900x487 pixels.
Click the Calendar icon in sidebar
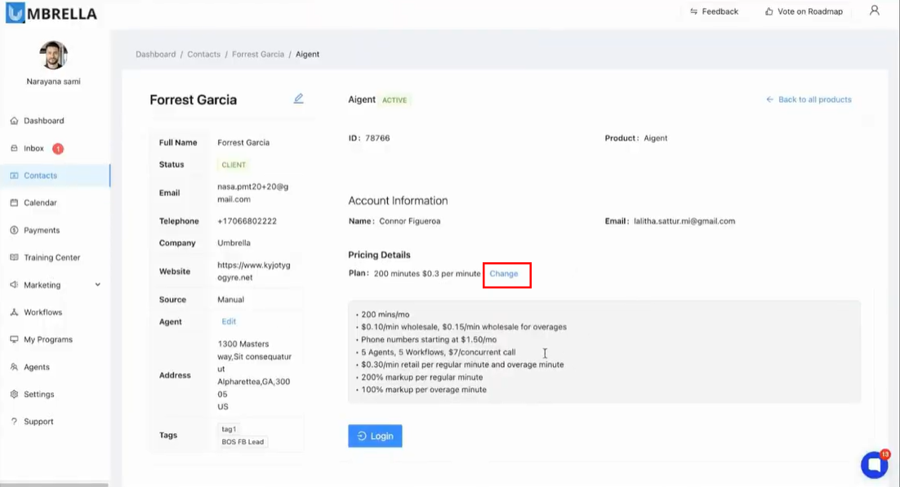[15, 203]
